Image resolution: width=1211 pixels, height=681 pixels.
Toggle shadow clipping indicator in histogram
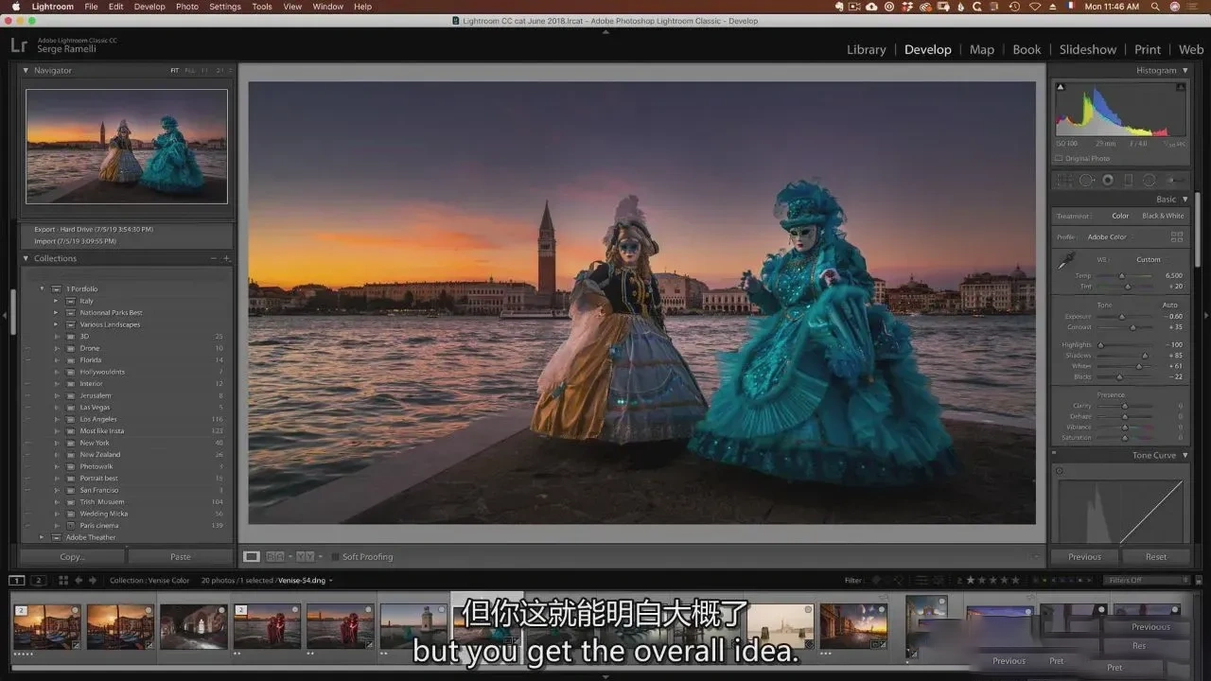[1060, 87]
